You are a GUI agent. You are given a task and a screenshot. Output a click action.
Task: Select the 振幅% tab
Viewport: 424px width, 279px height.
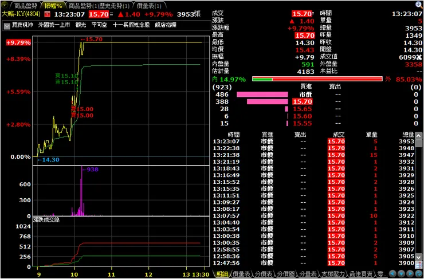(53, 6)
